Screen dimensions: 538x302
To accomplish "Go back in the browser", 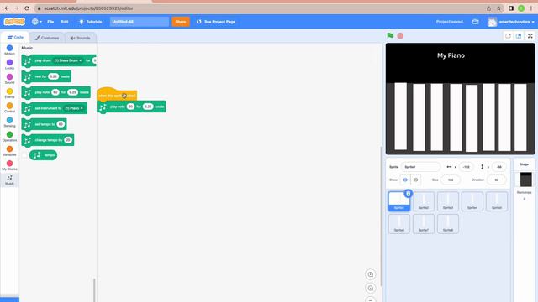I will pyautogui.click(x=7, y=8).
